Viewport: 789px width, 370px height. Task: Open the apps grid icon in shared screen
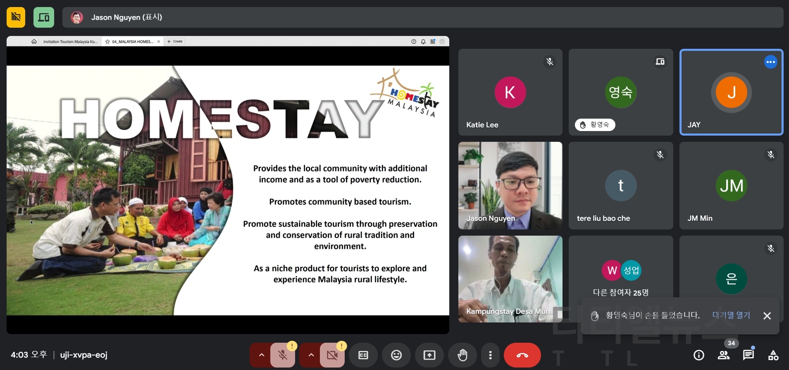click(x=433, y=41)
